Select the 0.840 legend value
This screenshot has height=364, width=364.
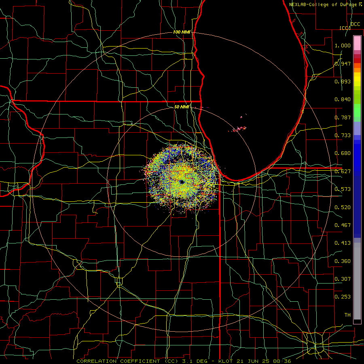point(343,99)
